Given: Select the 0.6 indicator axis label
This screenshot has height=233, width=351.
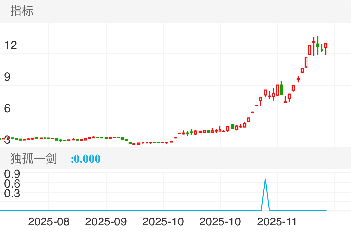Looking at the screenshot, I should point(12,184).
